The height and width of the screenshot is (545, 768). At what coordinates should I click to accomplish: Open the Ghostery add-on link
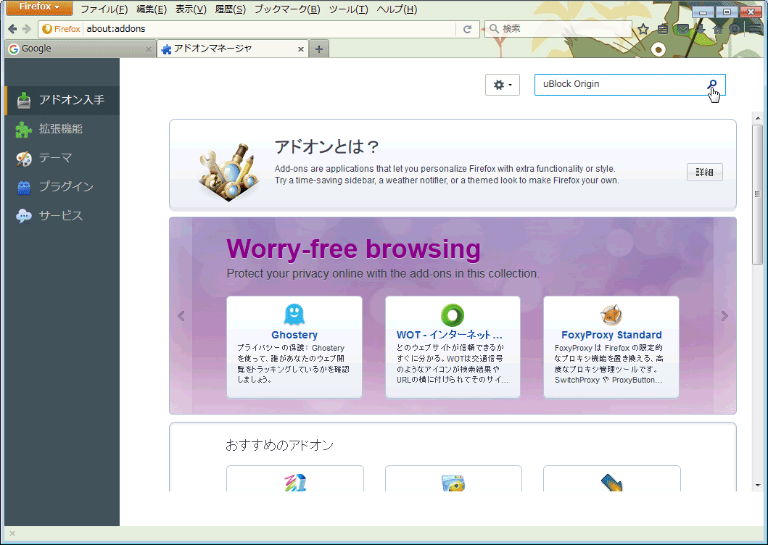pyautogui.click(x=294, y=335)
